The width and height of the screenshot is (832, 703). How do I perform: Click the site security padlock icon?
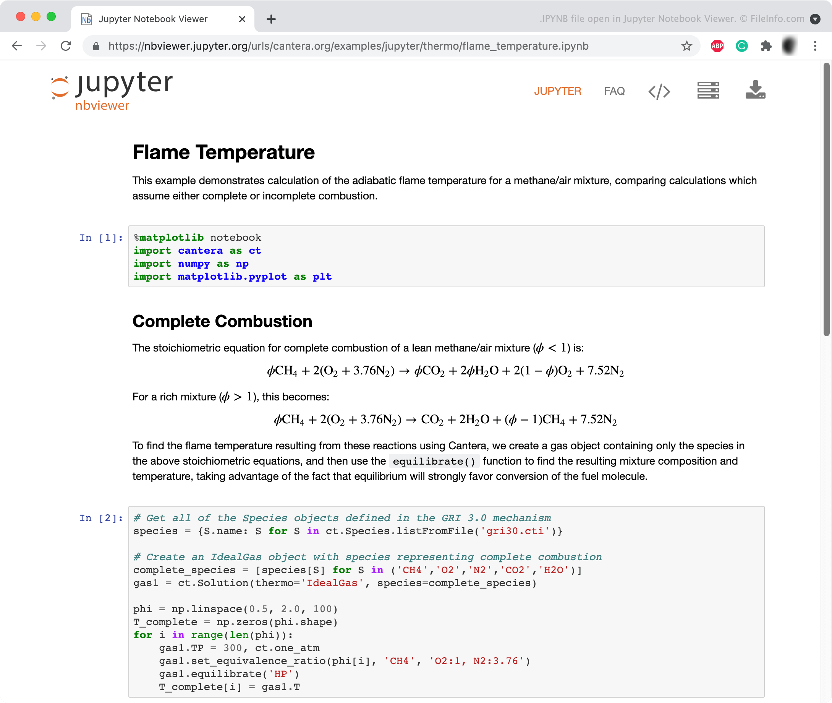click(x=96, y=45)
